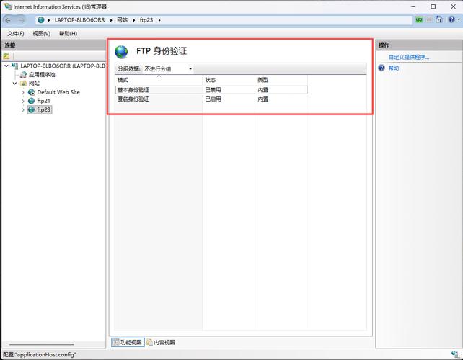Click the green refresh icon in address bar
Viewport: 463px width, 360px height.
pyautogui.click(x=419, y=20)
